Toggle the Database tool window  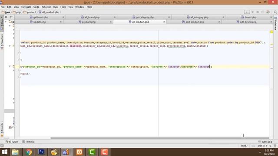(x=276, y=23)
